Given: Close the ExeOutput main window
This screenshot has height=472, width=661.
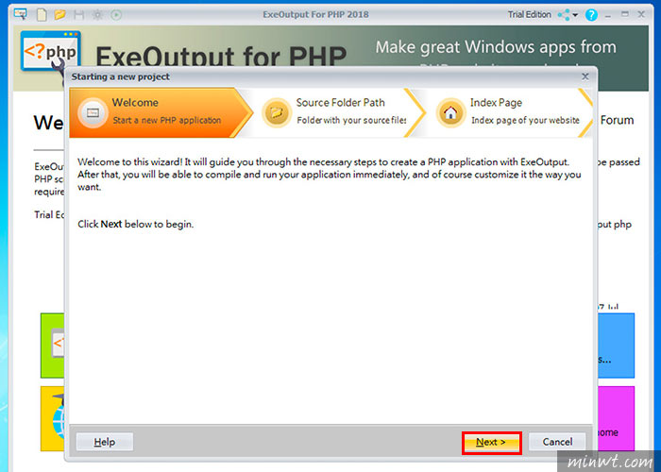Looking at the screenshot, I should [x=641, y=14].
